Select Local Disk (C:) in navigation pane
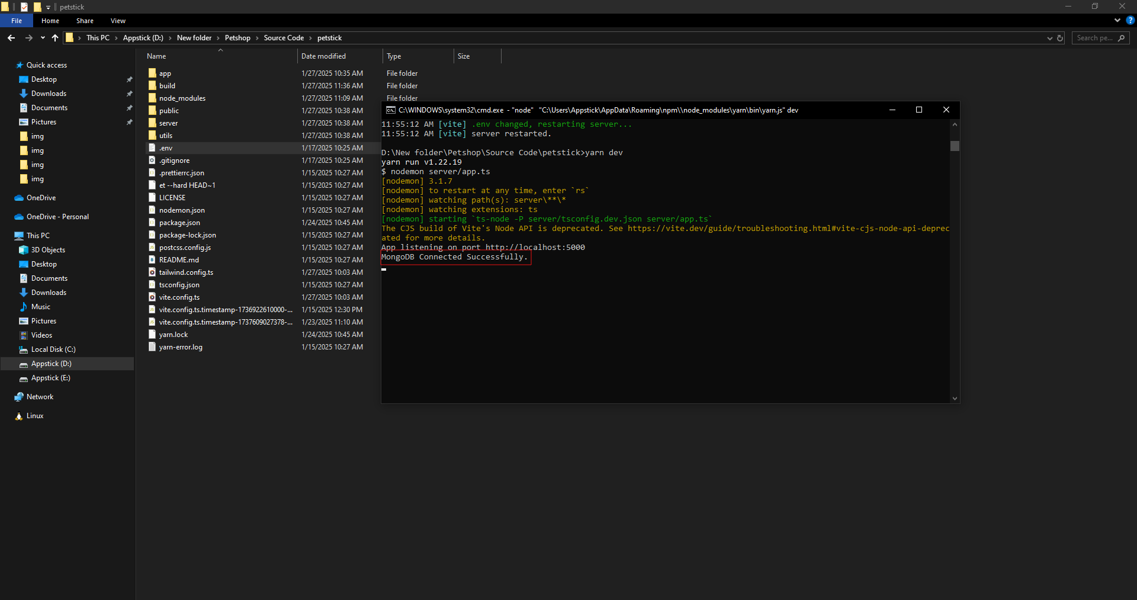The height and width of the screenshot is (600, 1137). pyautogui.click(x=53, y=349)
